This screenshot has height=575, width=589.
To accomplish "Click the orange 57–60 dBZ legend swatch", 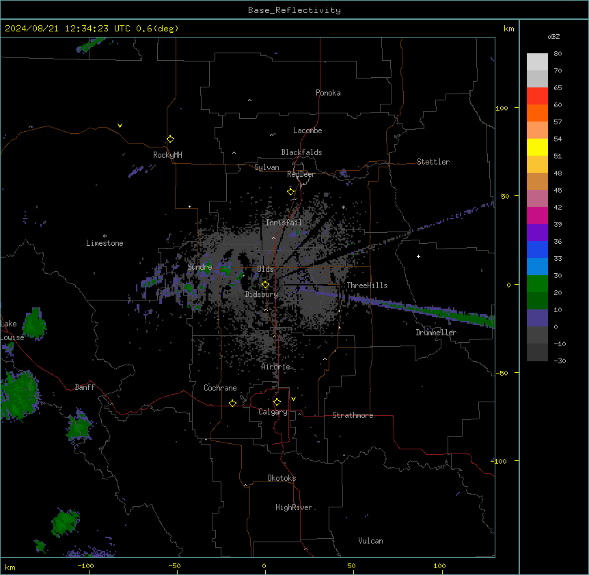I will [537, 113].
